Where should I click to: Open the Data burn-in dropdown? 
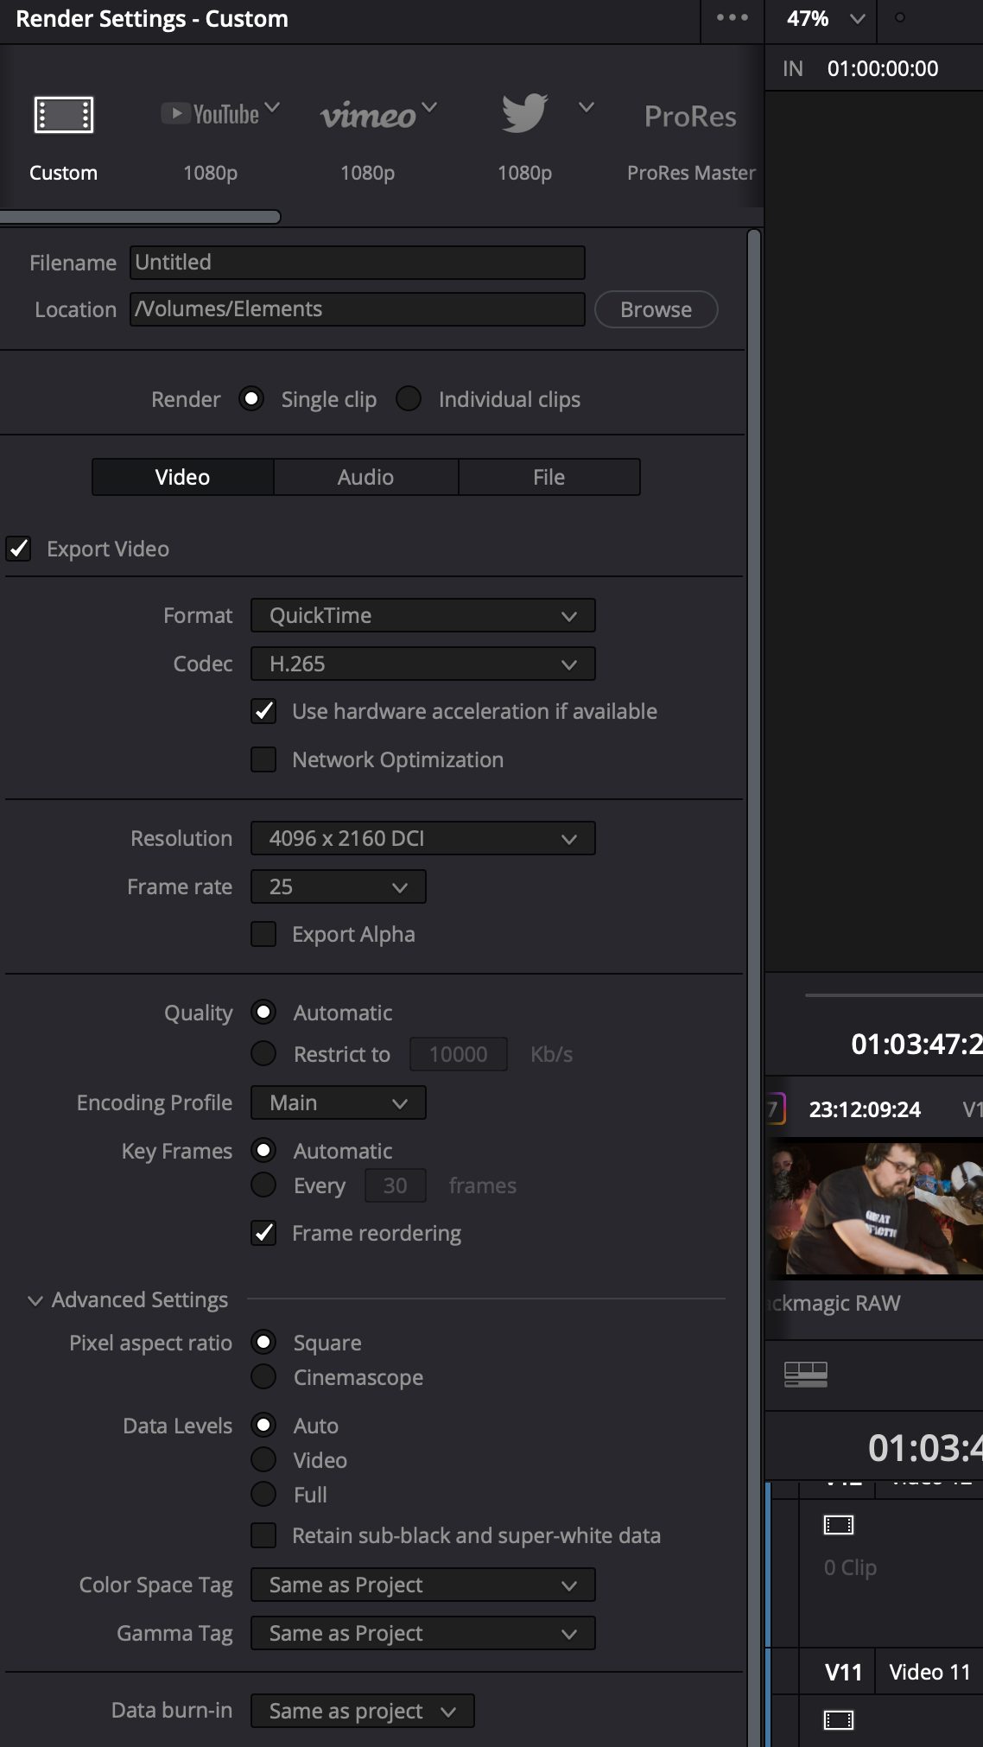[x=363, y=1712]
